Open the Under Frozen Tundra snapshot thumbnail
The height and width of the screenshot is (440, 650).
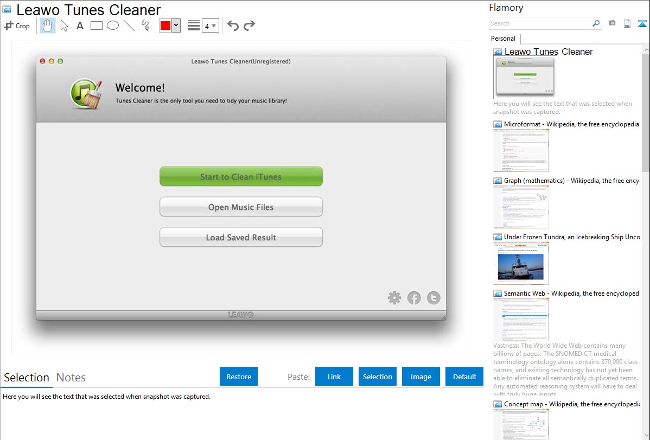(521, 263)
